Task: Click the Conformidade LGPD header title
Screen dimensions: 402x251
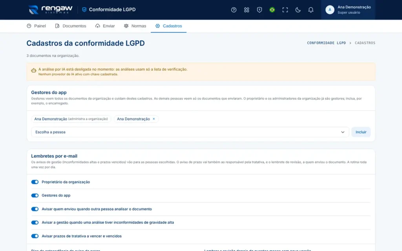Action: [x=112, y=9]
